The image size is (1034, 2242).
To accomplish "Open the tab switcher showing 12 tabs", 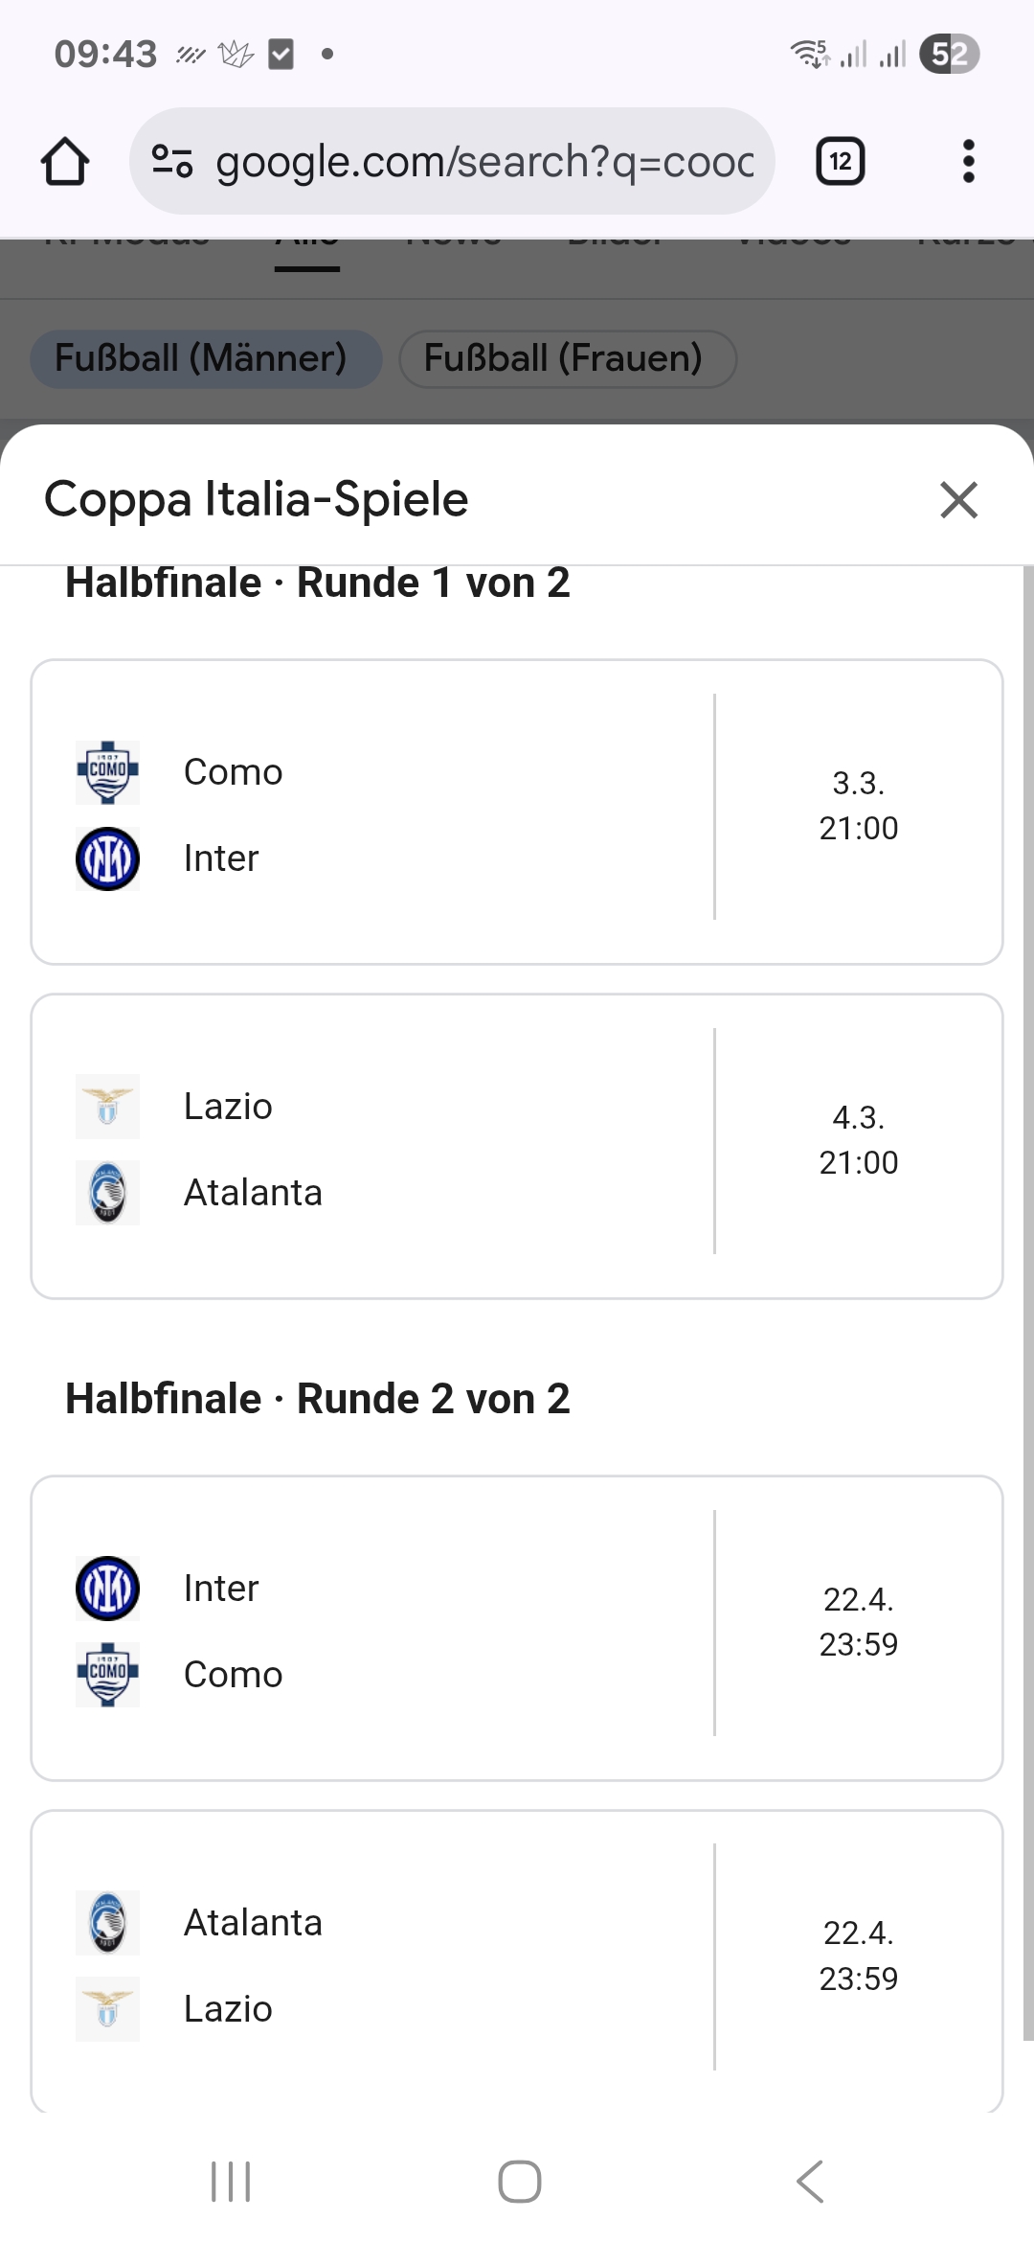I will 840,161.
